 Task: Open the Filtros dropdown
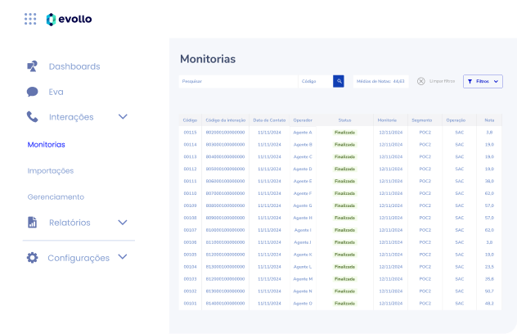tap(483, 81)
